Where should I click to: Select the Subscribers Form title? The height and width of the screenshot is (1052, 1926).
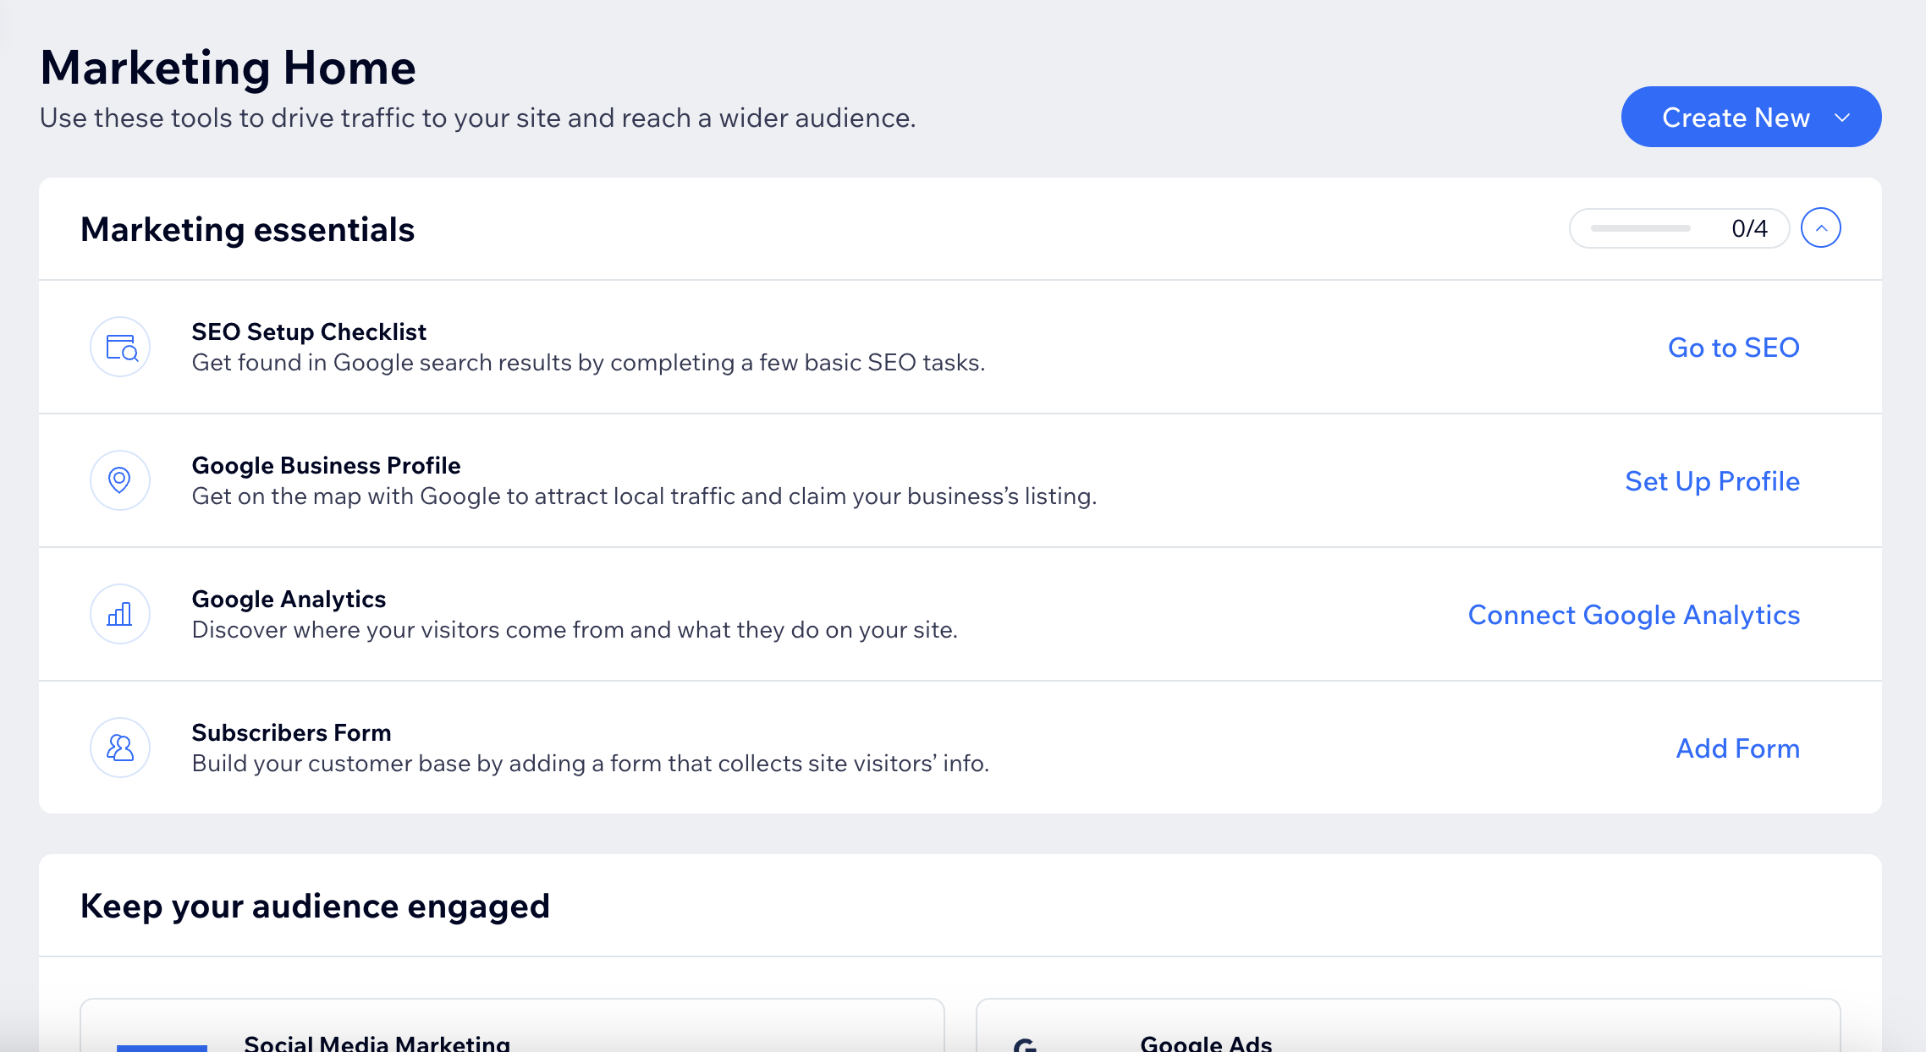pyautogui.click(x=291, y=732)
